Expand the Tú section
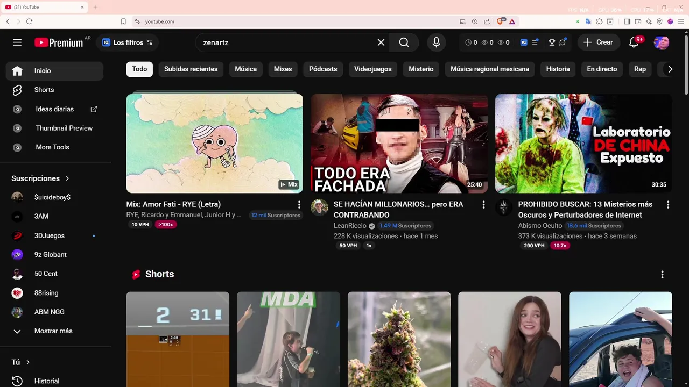 pyautogui.click(x=21, y=362)
